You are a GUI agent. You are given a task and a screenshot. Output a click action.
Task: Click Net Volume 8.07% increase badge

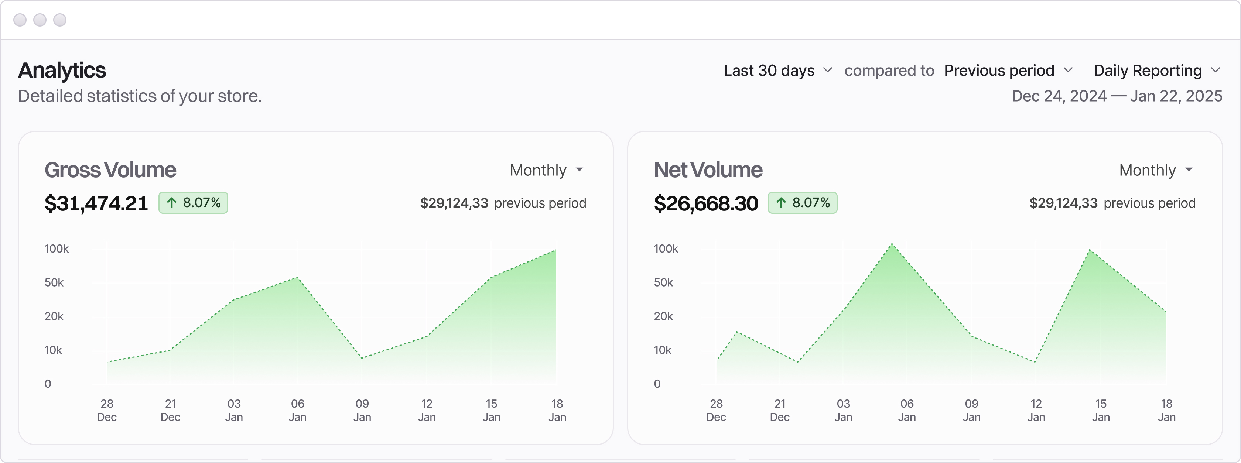pos(803,203)
